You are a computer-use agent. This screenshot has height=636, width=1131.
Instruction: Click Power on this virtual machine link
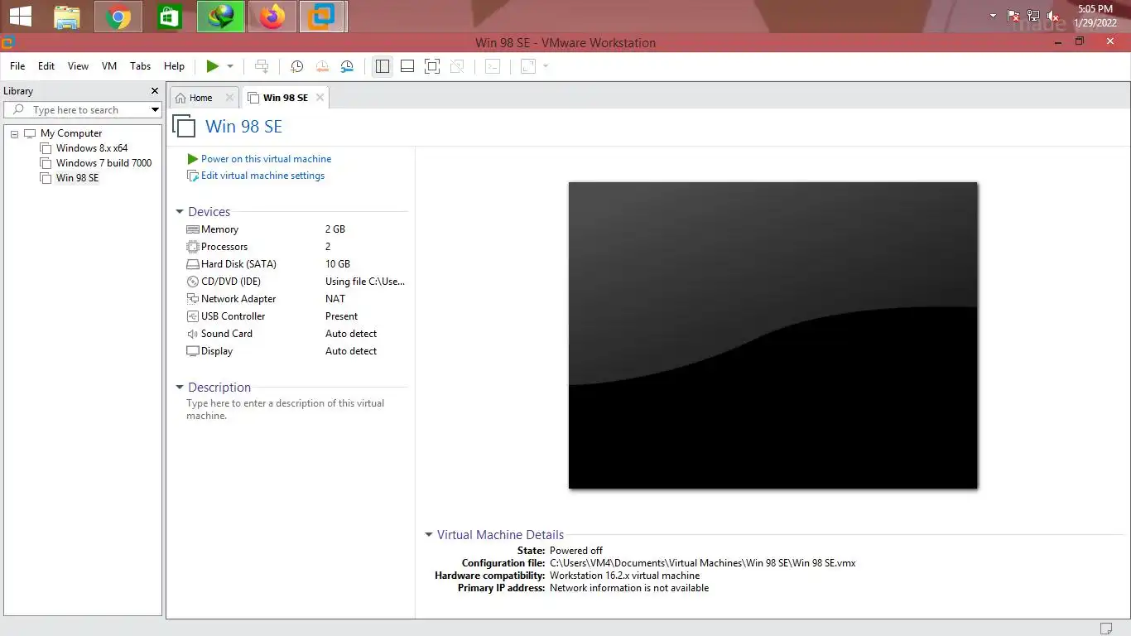[x=266, y=159]
